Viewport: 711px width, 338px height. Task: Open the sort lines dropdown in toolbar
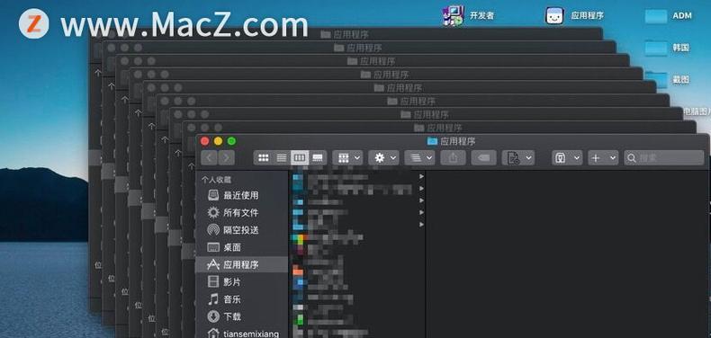(419, 157)
